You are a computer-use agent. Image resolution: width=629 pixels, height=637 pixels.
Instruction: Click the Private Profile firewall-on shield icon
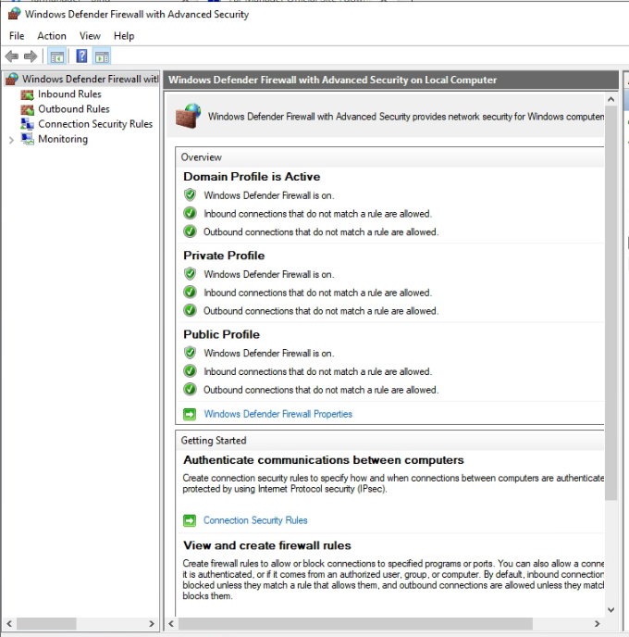point(190,274)
